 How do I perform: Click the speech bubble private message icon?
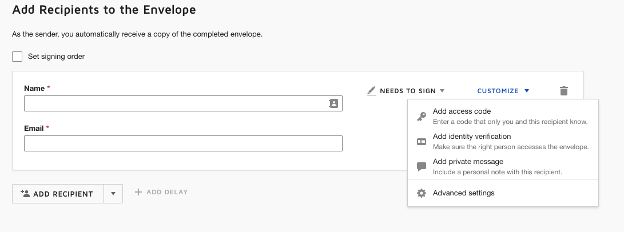[422, 167]
